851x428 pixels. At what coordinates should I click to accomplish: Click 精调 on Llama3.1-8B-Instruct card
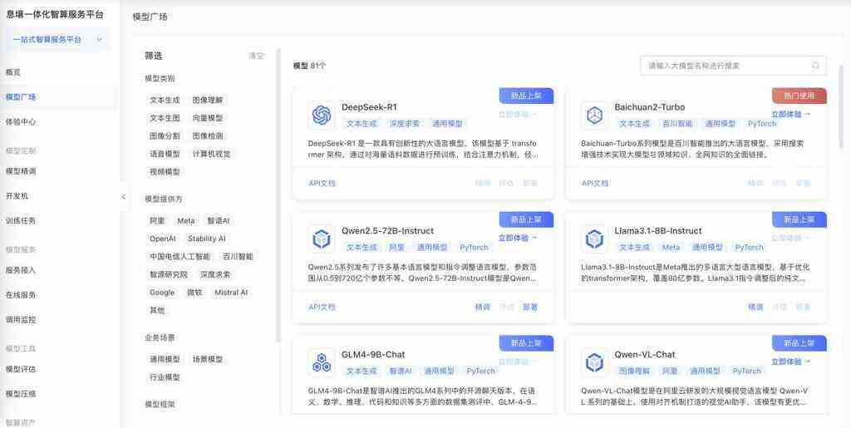[755, 307]
